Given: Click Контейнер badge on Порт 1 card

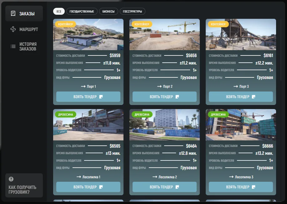Looking at the screenshot, I should click(66, 24).
